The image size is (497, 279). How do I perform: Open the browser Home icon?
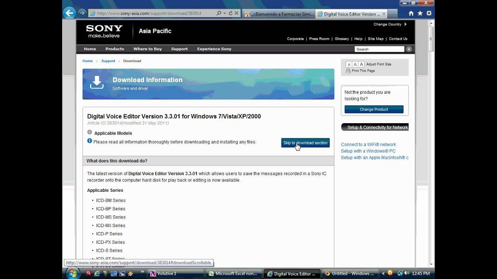point(411,13)
